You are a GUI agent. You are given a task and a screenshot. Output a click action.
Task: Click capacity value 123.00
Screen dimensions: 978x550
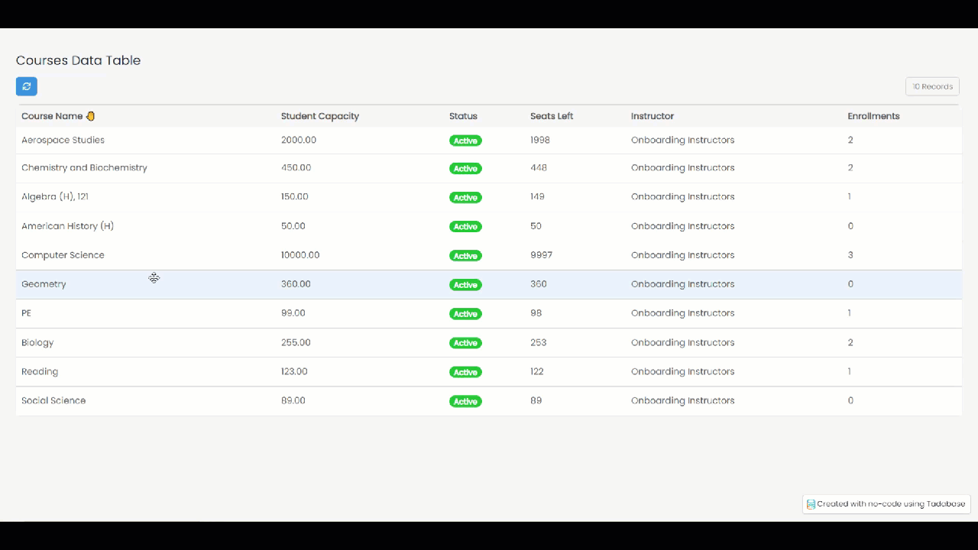[294, 371]
